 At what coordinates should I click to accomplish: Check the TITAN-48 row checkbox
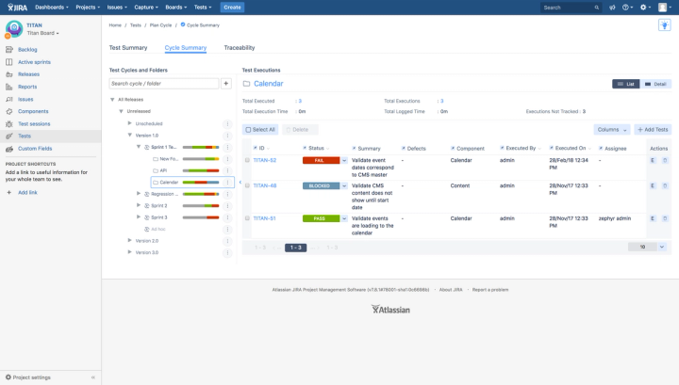(x=247, y=185)
